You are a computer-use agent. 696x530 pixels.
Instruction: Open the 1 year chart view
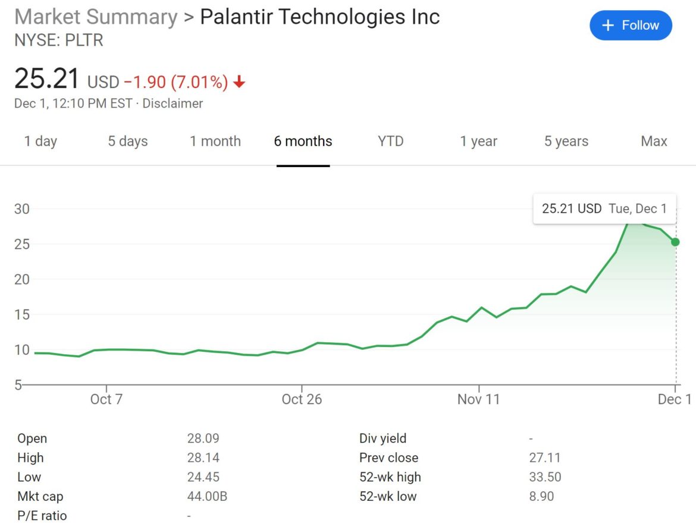[x=478, y=141]
